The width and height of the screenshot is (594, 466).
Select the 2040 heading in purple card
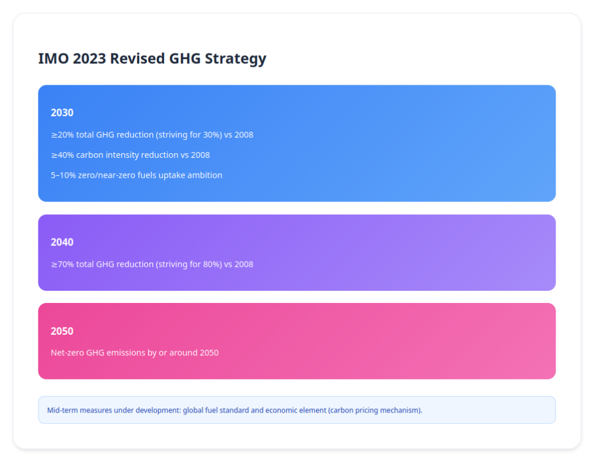[62, 242]
